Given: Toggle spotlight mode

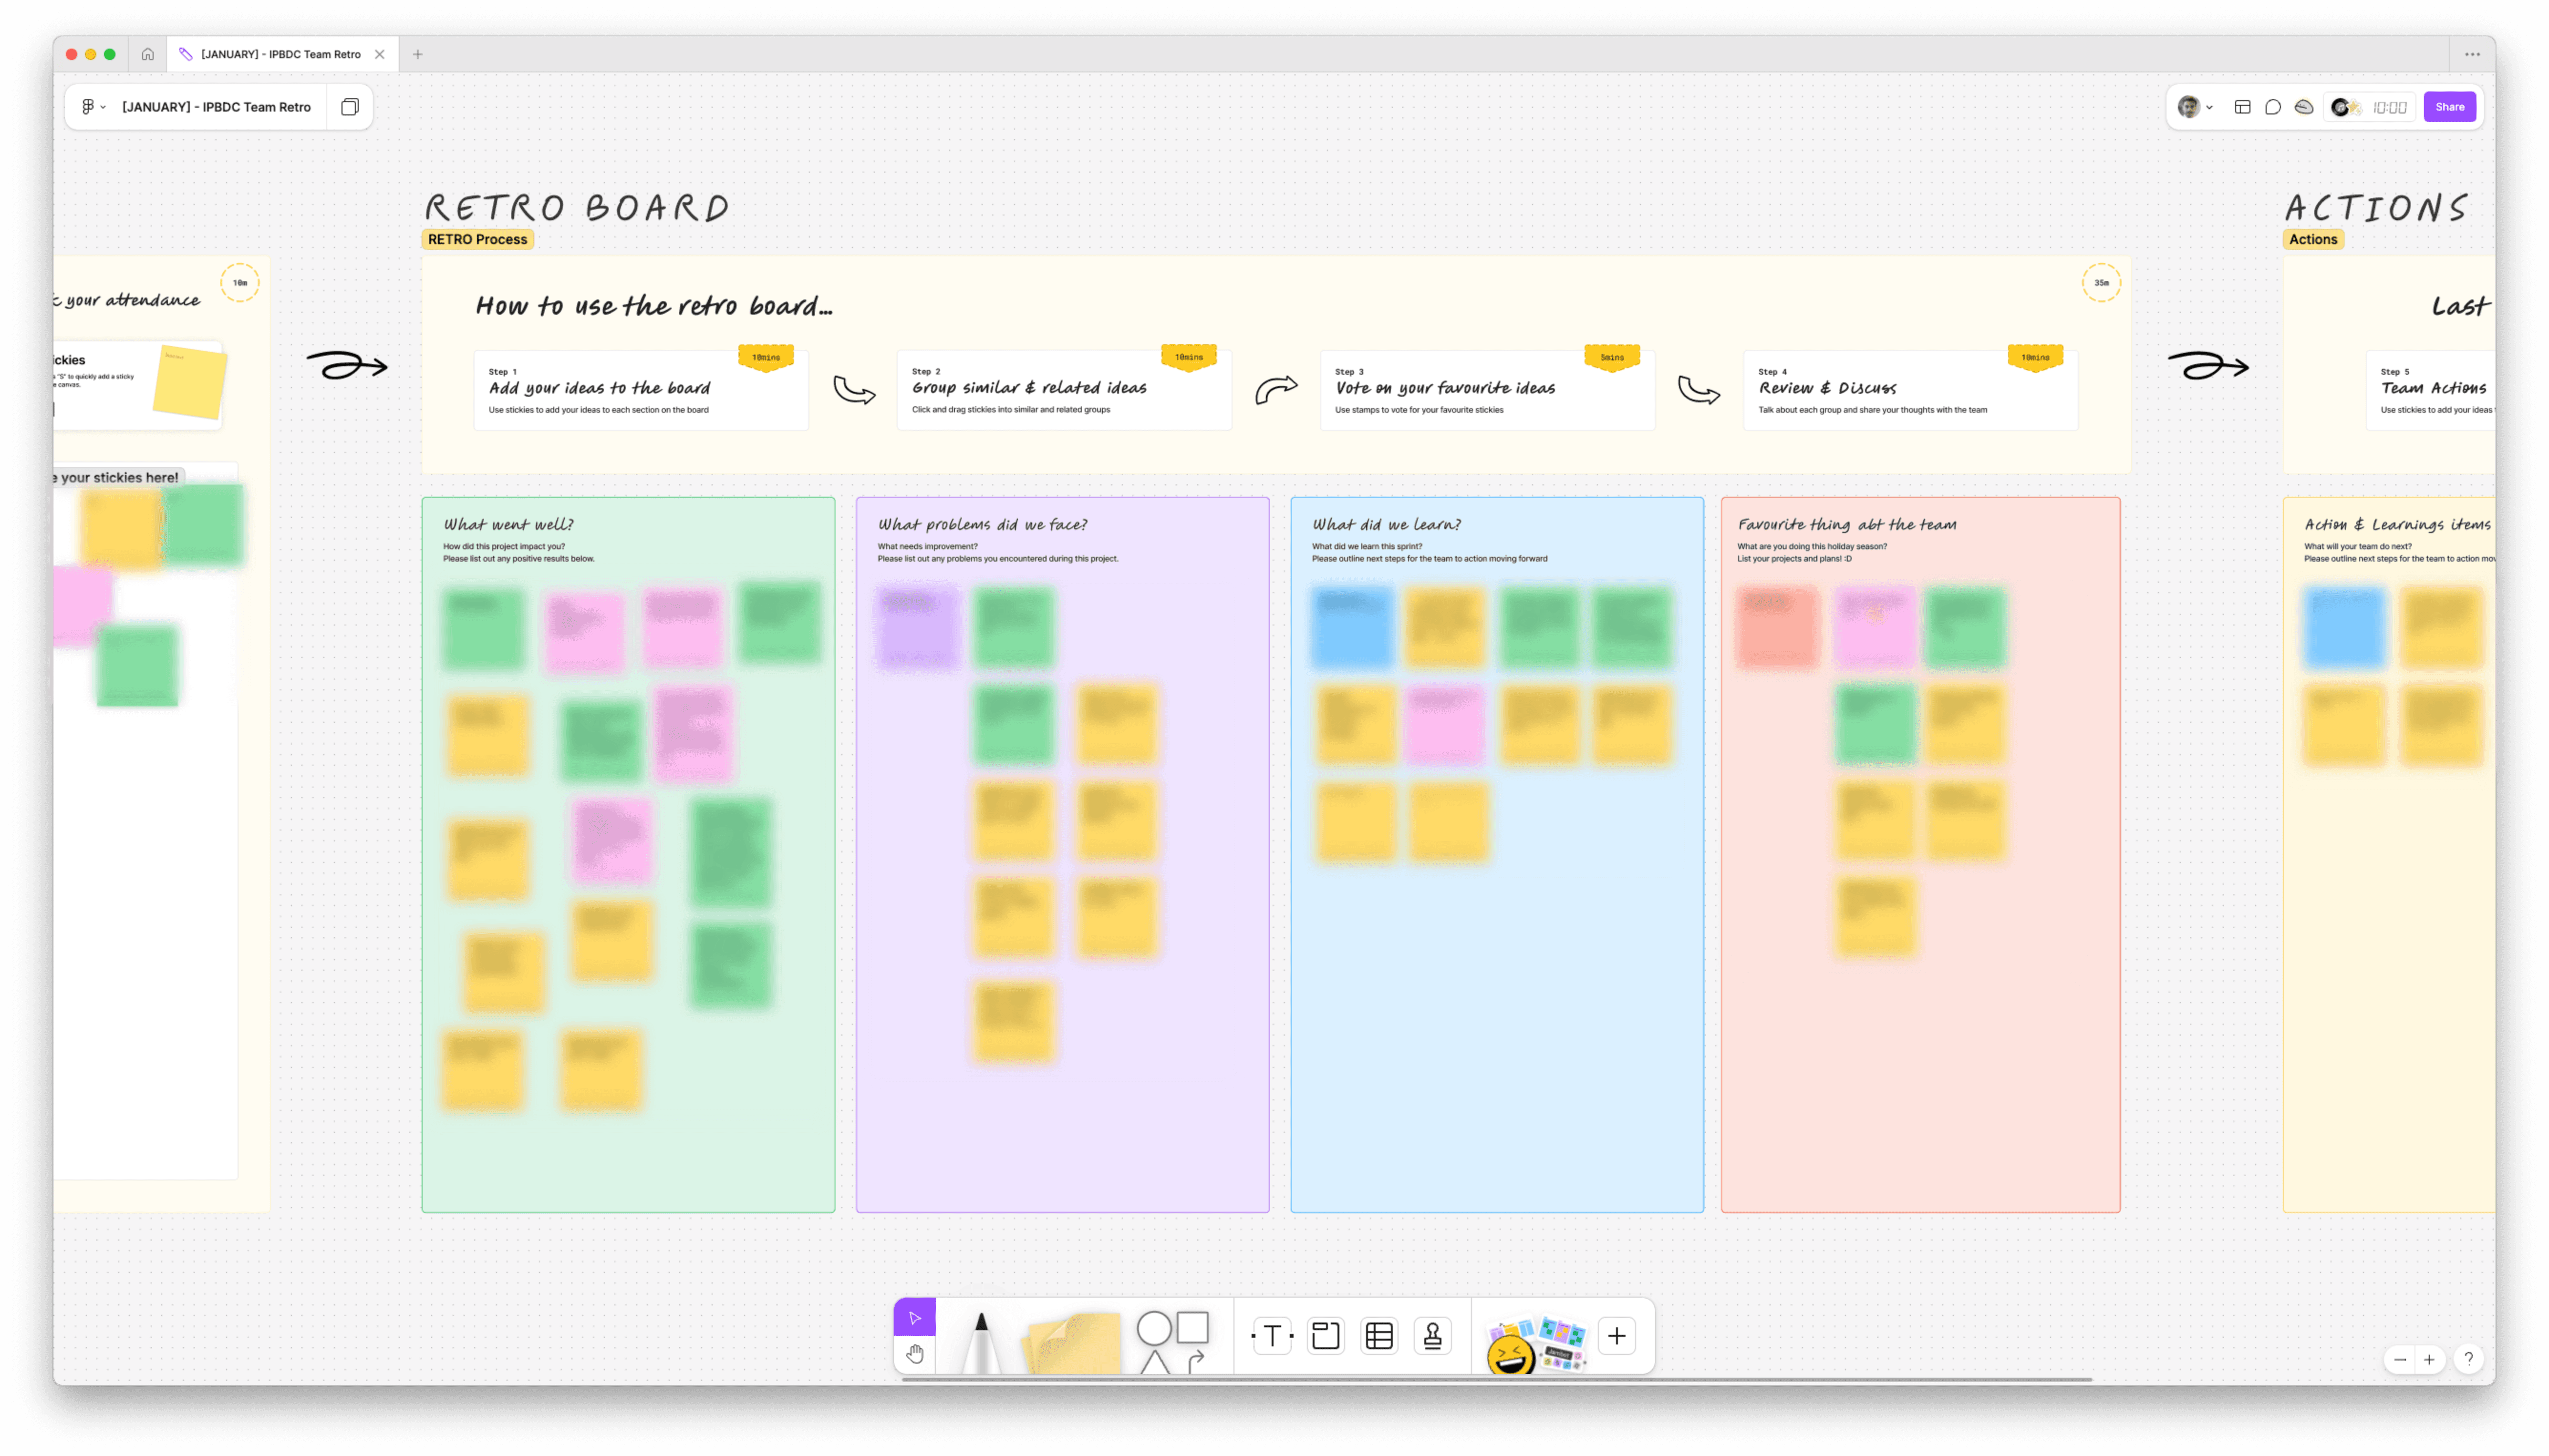Looking at the screenshot, I should [x=2304, y=107].
